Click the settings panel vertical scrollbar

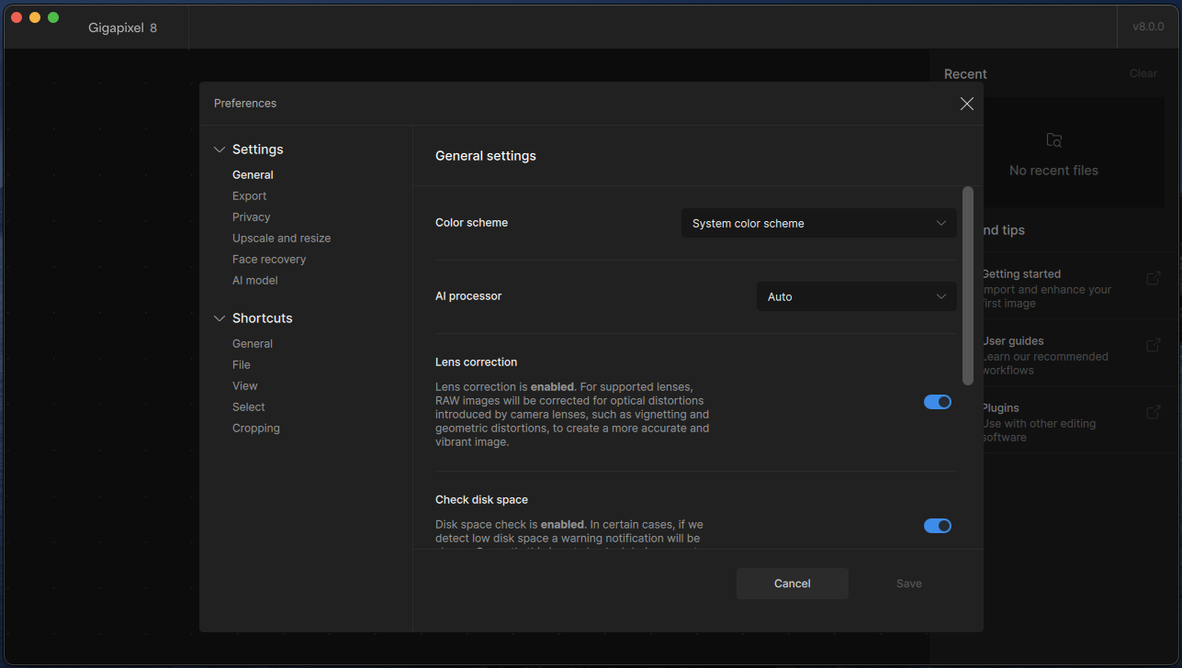pos(967,285)
